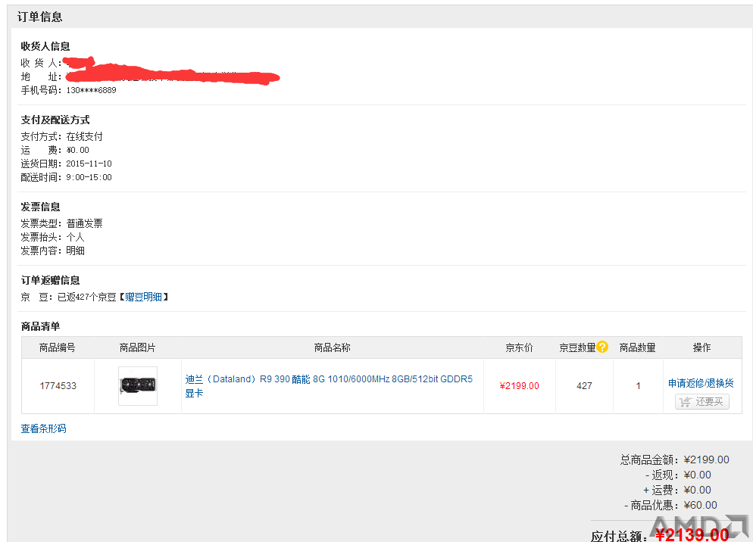Click the 商品图片 column header
The image size is (753, 542).
[137, 347]
